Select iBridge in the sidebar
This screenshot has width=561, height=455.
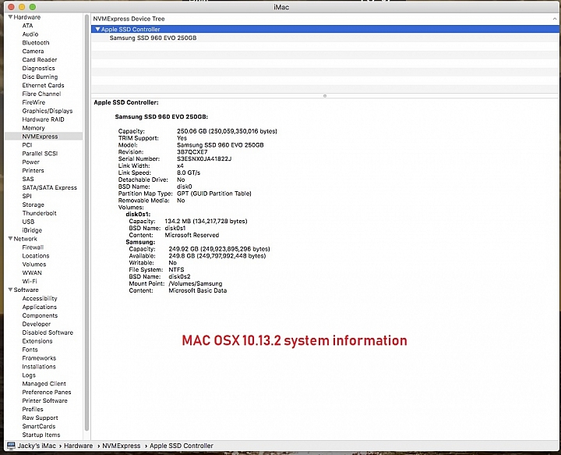[x=32, y=230]
